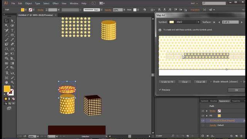Go to previous surface in Map Art

point(219,22)
